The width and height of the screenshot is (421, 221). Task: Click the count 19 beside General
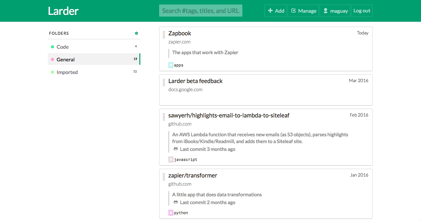135,59
